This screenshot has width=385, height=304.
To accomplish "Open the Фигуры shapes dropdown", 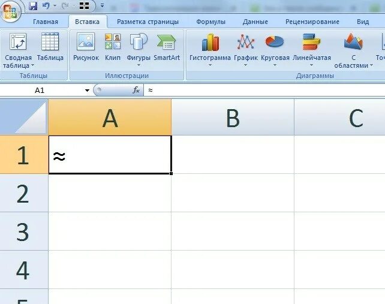I will (139, 50).
